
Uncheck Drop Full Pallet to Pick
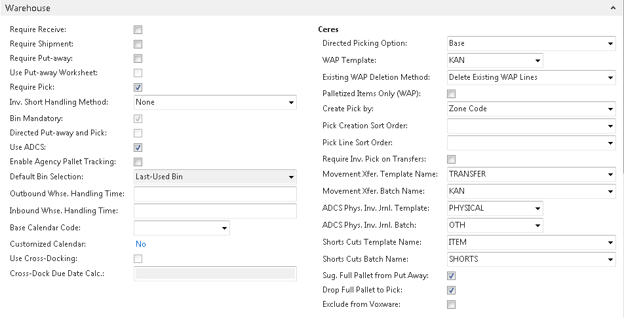click(x=451, y=290)
